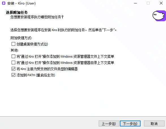
Task: Check the 资源管理器目录上下文菜单 option
Action: [13, 63]
